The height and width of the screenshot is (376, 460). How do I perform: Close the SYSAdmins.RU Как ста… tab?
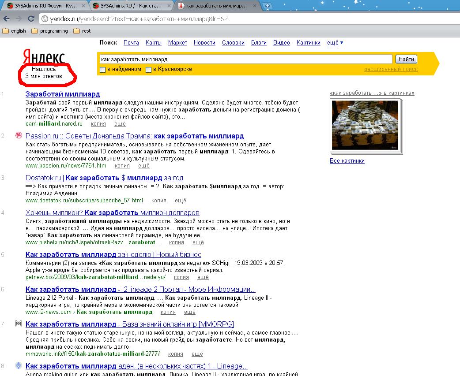[x=169, y=6]
